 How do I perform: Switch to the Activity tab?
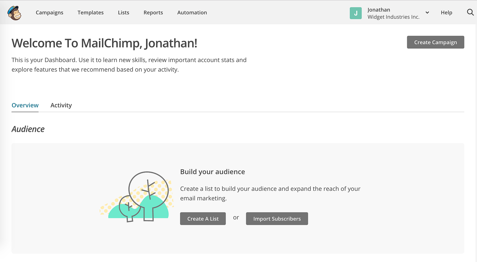[x=61, y=105]
